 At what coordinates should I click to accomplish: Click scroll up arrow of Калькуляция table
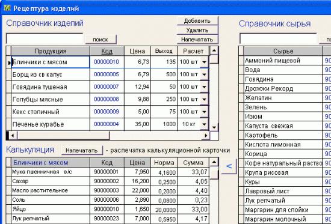click(x=214, y=162)
